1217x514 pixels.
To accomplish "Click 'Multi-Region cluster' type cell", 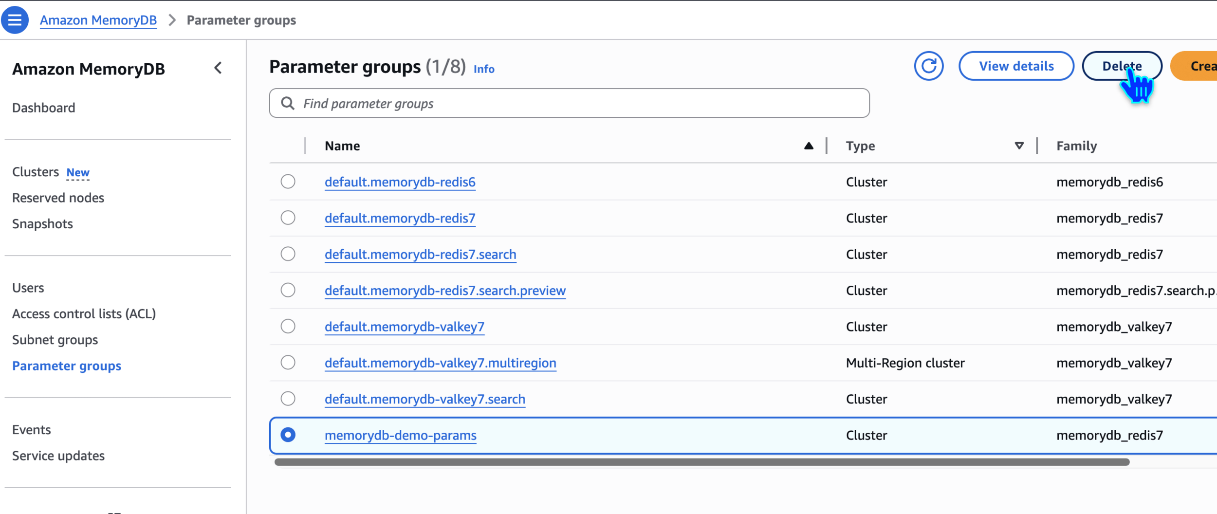I will pos(905,363).
